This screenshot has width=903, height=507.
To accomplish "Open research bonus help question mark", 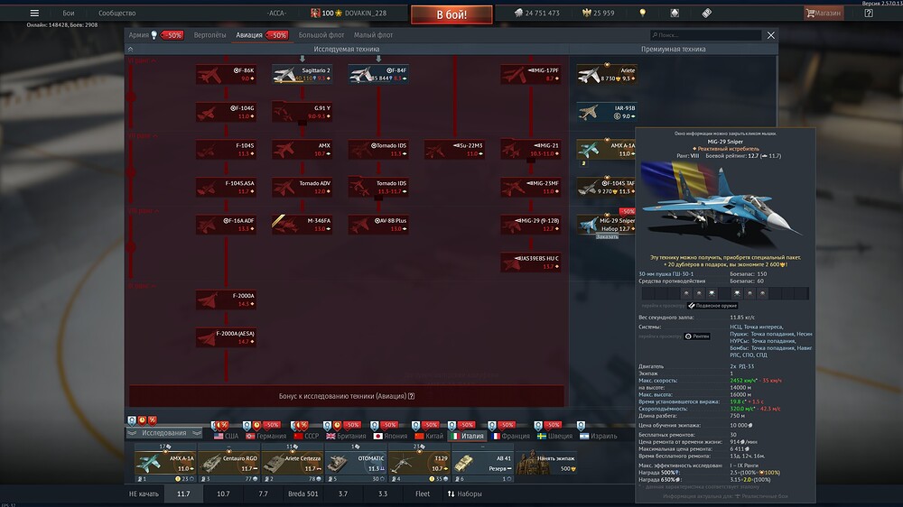I will (x=411, y=396).
